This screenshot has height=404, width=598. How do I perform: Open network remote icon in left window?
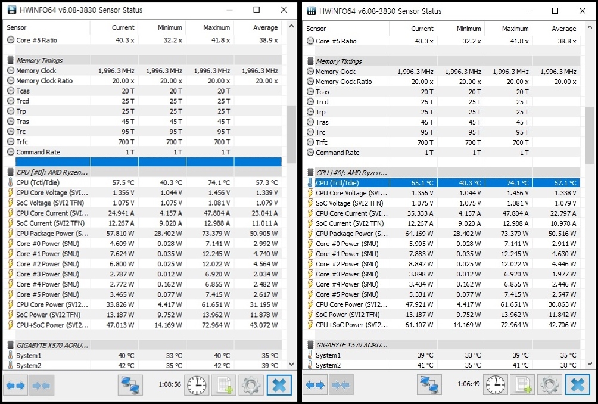(130, 386)
